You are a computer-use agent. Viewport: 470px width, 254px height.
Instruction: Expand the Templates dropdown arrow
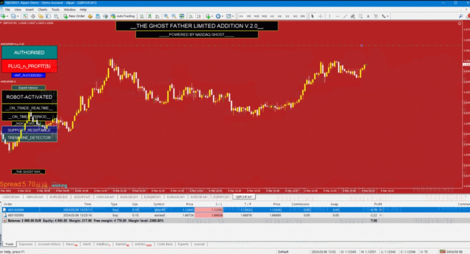coord(233,16)
